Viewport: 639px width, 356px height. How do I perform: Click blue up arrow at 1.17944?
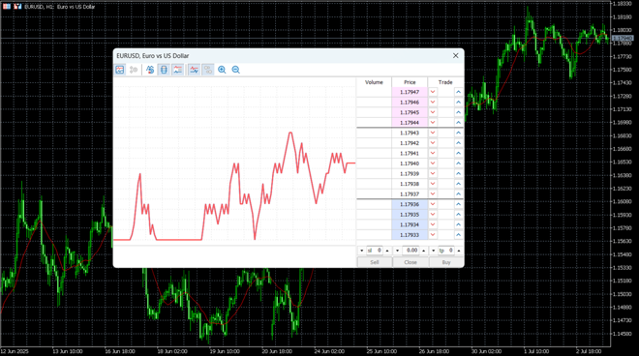point(459,123)
